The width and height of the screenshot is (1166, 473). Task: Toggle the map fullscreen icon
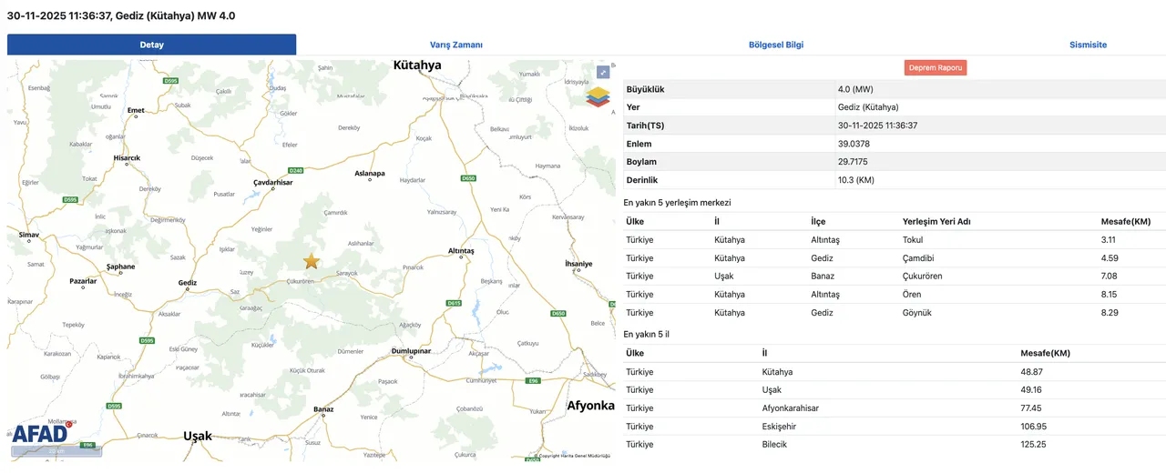click(603, 72)
